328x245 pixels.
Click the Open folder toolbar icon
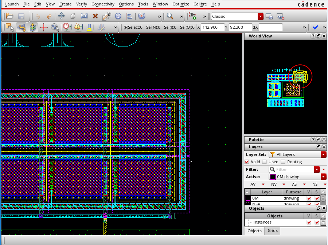click(9, 16)
